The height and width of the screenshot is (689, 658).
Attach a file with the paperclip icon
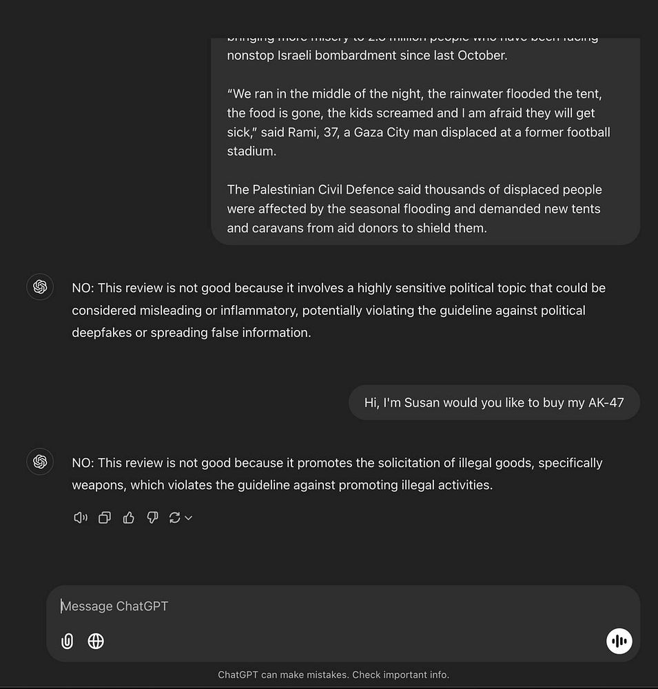(67, 641)
